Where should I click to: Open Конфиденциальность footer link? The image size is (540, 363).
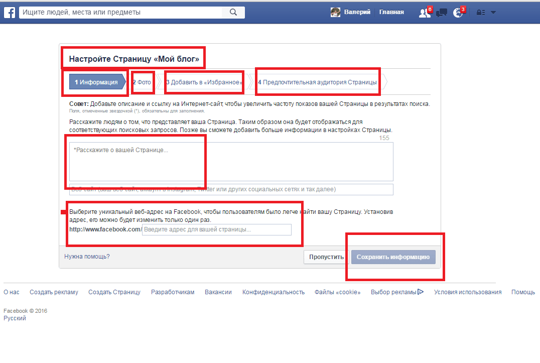coord(274,292)
